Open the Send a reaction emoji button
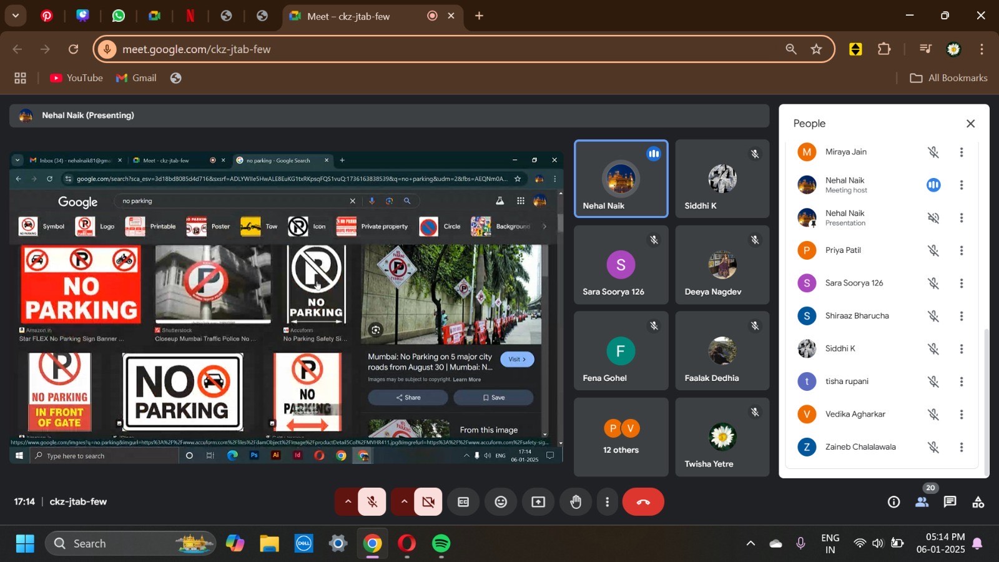The width and height of the screenshot is (999, 562). [x=501, y=502]
